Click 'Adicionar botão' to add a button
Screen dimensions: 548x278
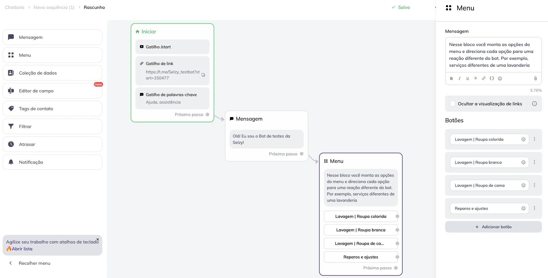[x=494, y=227]
